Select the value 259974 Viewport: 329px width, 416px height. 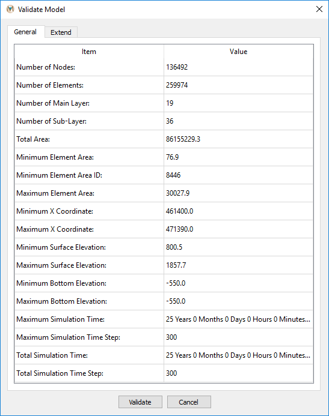pos(177,85)
